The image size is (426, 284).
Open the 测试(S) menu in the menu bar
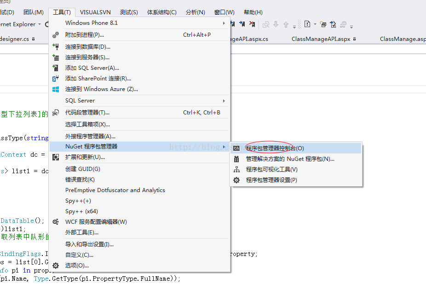pos(129,12)
